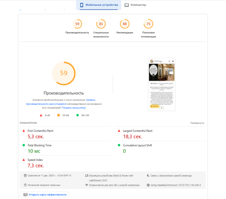The height and width of the screenshot is (199, 226).
Task: Click the green dot next to Cumulative Layout Shift
Action: pyautogui.click(x=119, y=145)
